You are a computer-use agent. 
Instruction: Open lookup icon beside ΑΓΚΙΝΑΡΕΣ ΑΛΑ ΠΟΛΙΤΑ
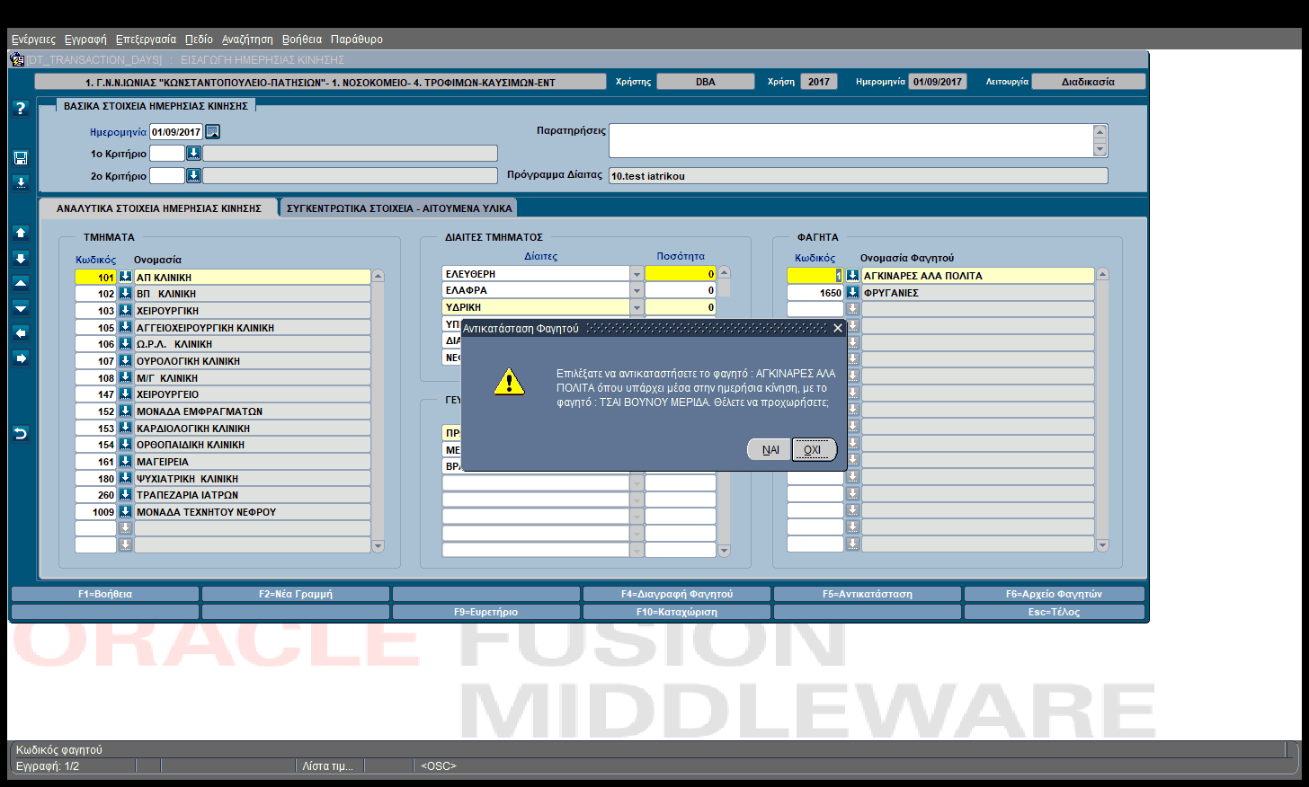click(852, 275)
